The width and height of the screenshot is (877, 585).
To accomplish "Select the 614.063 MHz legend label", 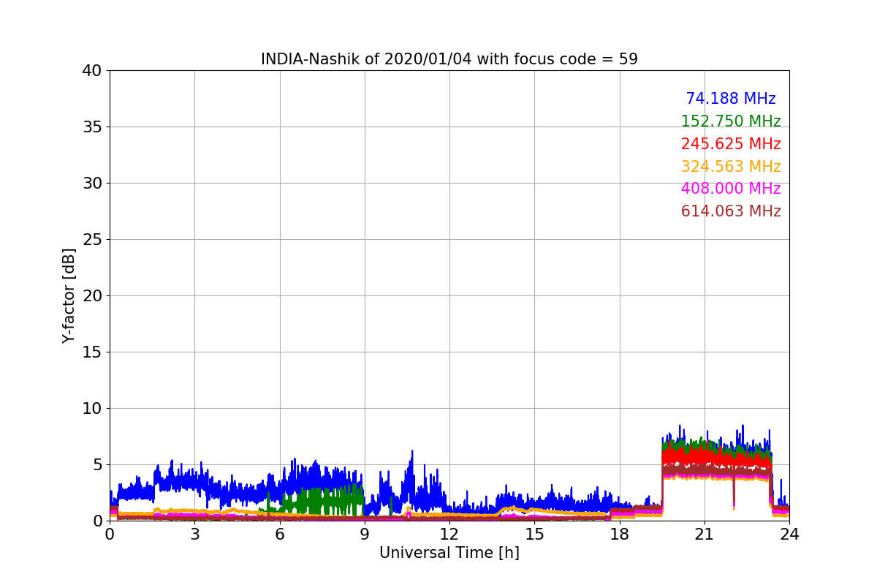I will (731, 211).
